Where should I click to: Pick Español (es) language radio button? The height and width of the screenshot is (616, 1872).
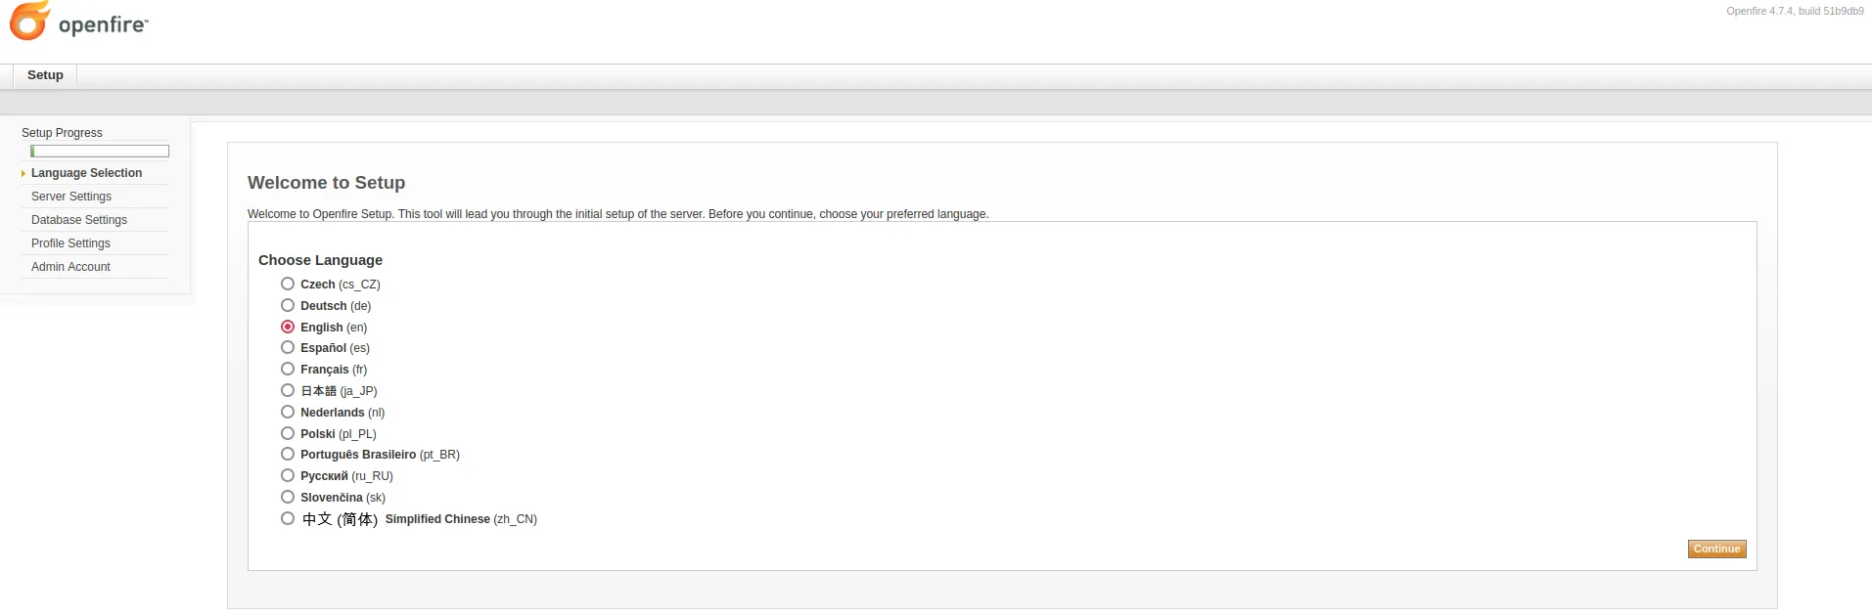pyautogui.click(x=288, y=347)
